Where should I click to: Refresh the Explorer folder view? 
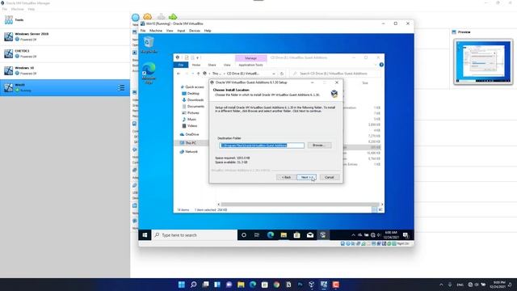(282, 74)
